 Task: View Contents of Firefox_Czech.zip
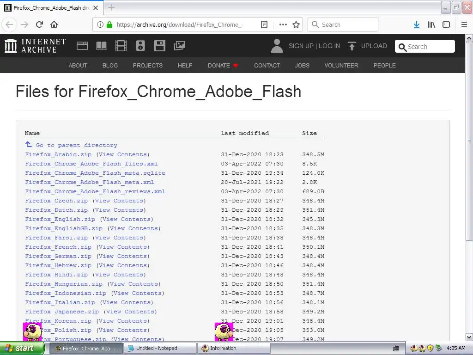[119, 201]
